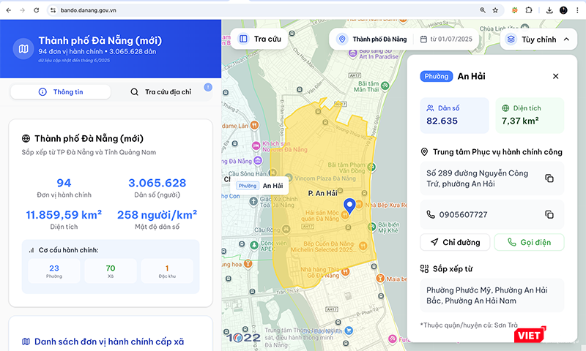Switch to the Thông tin tab
This screenshot has height=351, width=586.
(x=61, y=92)
